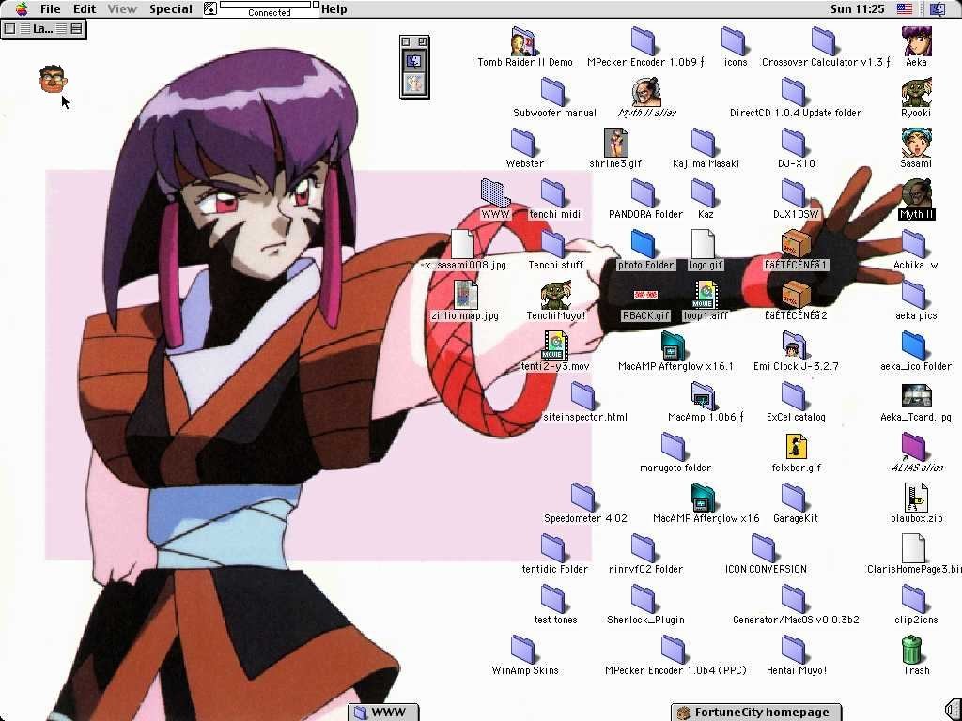Viewport: 962px width, 721px height.
Task: Select the blue photo Folder icon
Action: [x=643, y=244]
